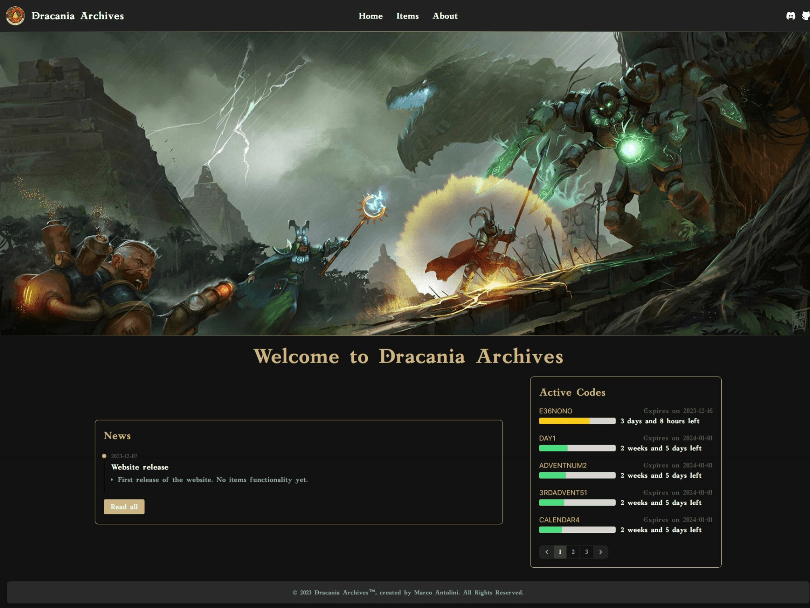Viewport: 810px width, 608px height.
Task: Click the Dracania Archives dragon logo
Action: (x=15, y=16)
